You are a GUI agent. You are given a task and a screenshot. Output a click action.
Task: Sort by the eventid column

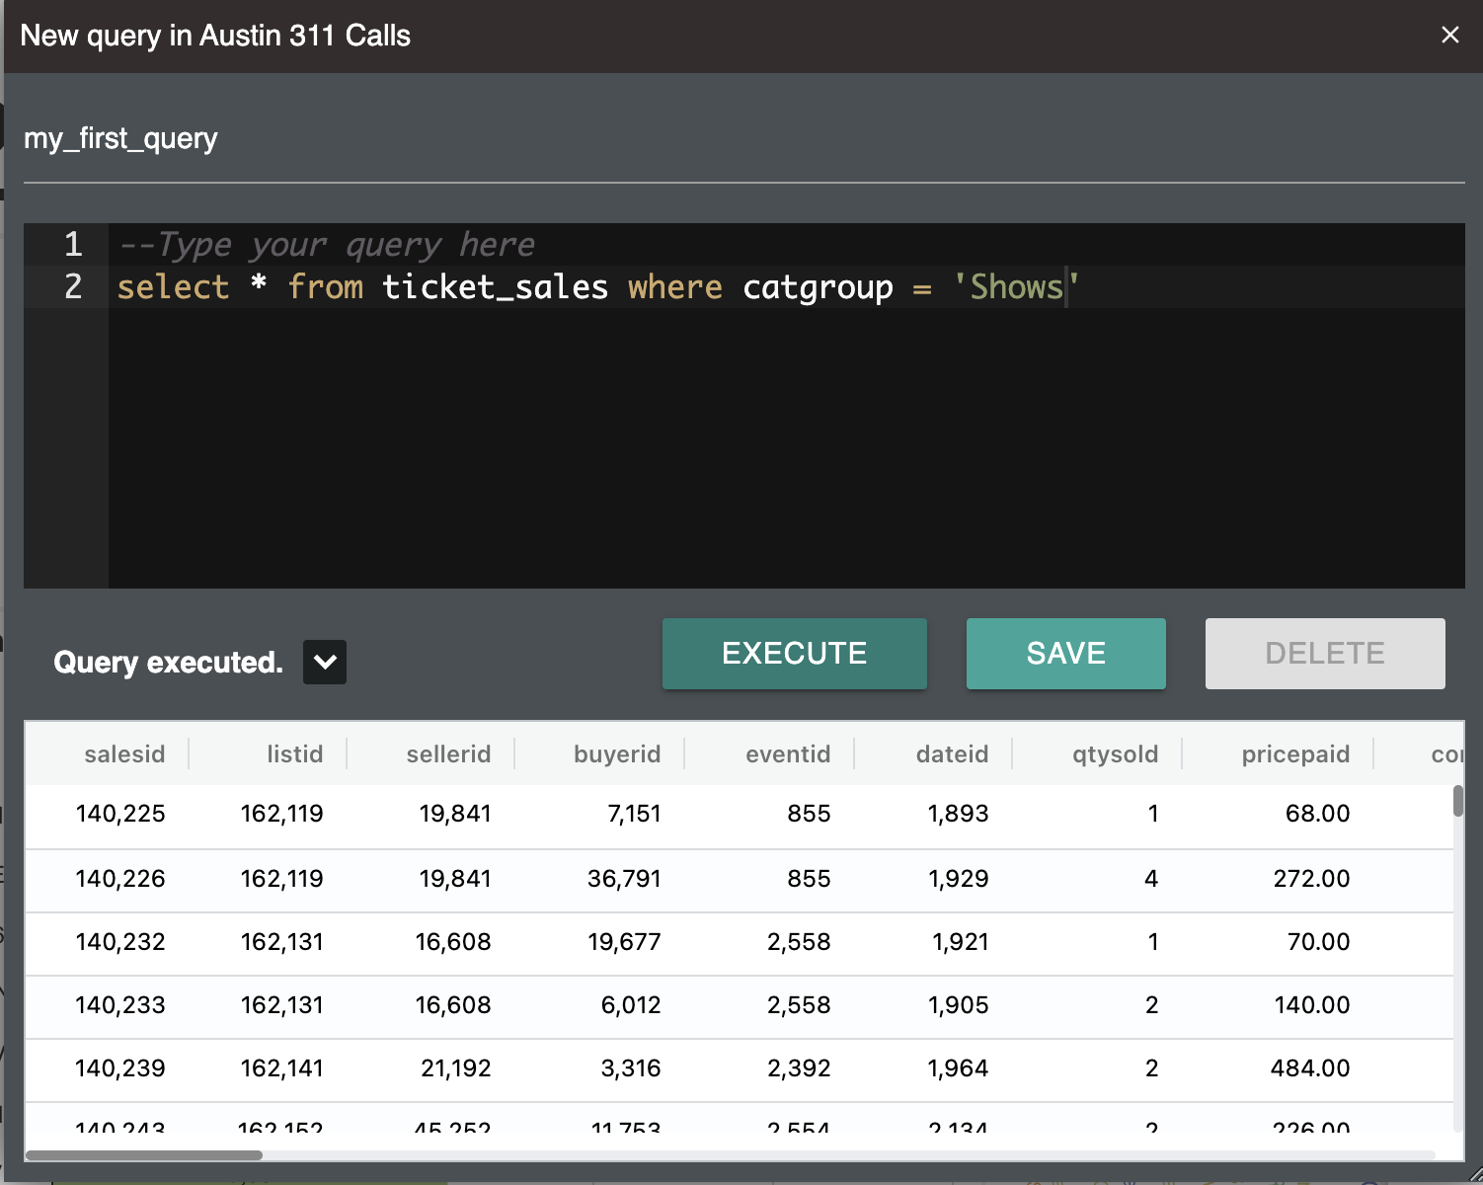tap(787, 753)
